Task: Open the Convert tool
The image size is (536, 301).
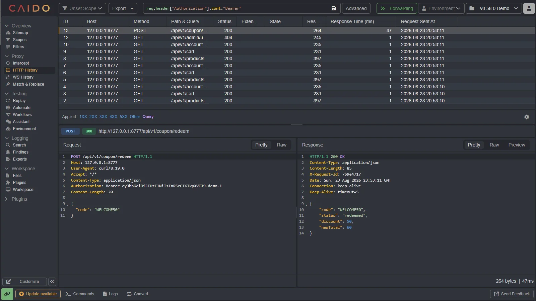Action: tap(137, 294)
